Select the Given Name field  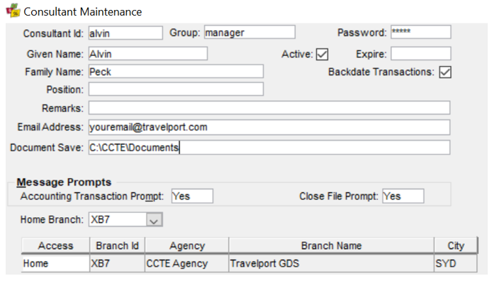pos(147,54)
